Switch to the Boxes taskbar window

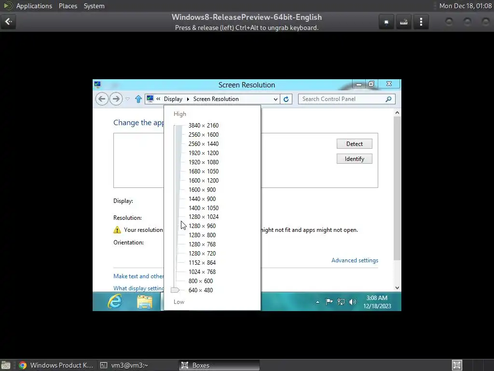[x=220, y=365]
